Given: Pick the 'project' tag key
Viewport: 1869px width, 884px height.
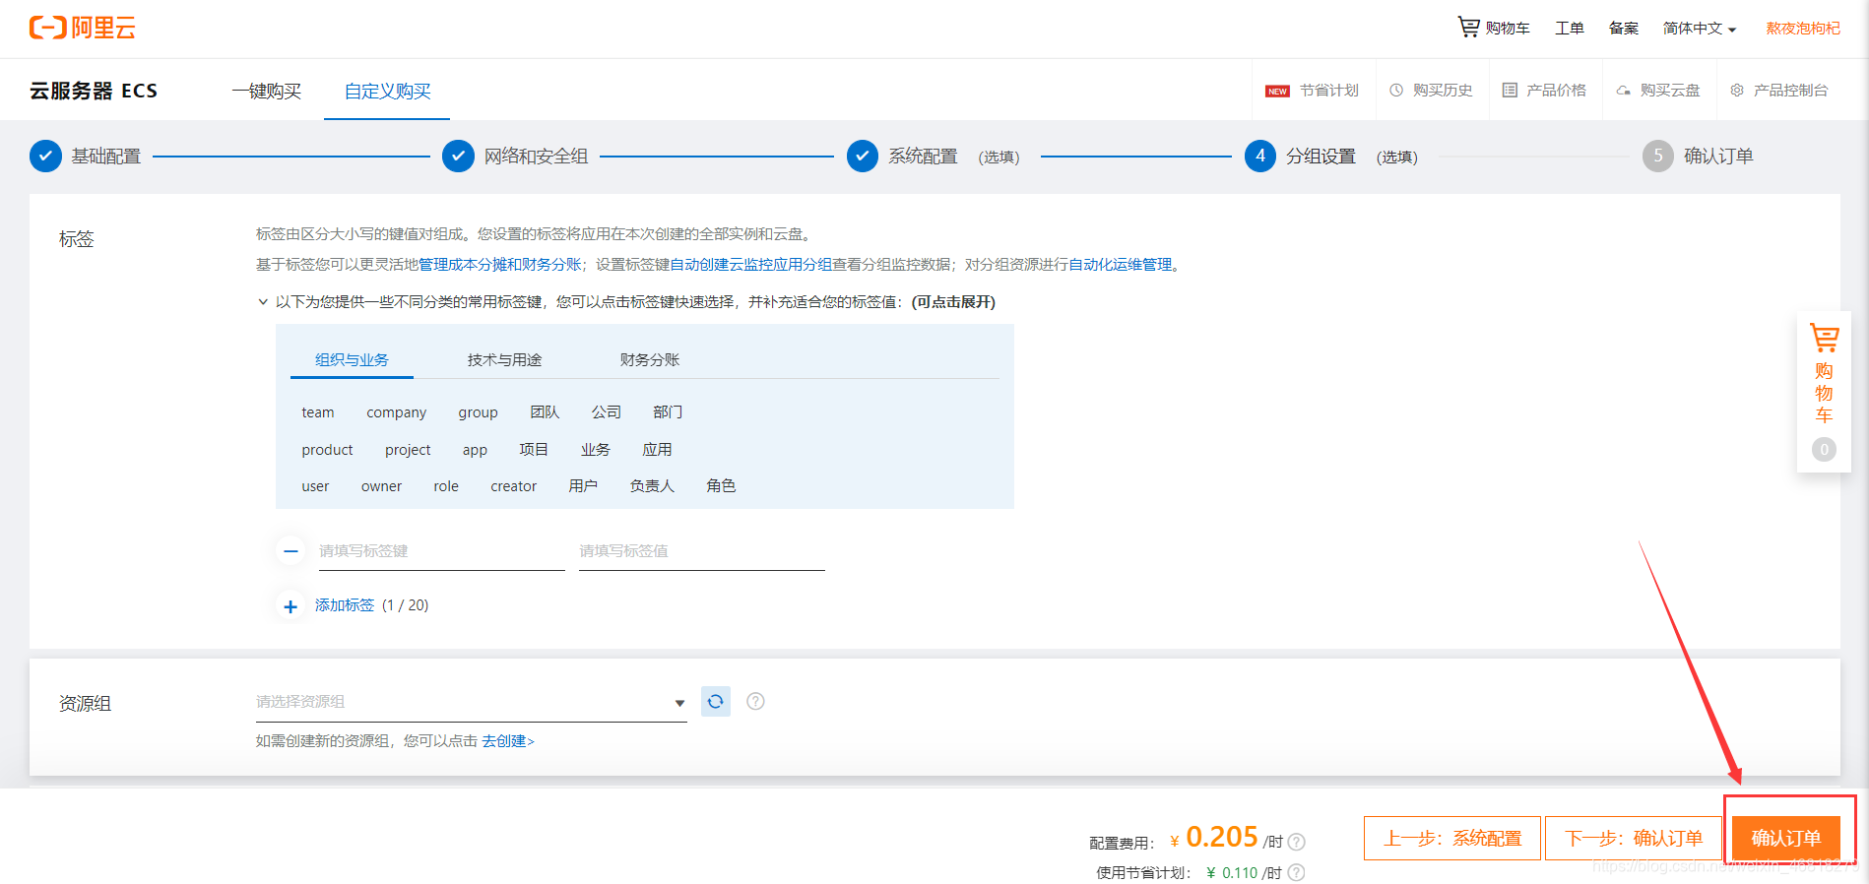Looking at the screenshot, I should click(x=408, y=450).
